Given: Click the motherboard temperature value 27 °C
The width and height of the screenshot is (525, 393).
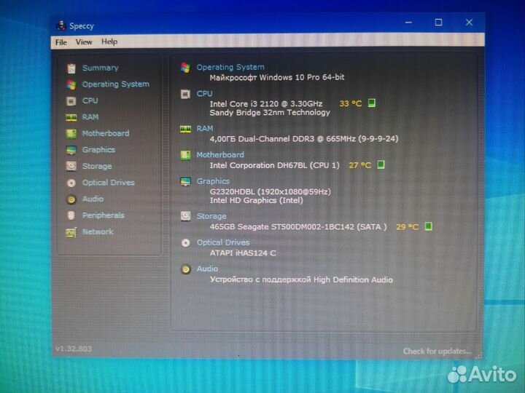Looking at the screenshot, I should (360, 165).
